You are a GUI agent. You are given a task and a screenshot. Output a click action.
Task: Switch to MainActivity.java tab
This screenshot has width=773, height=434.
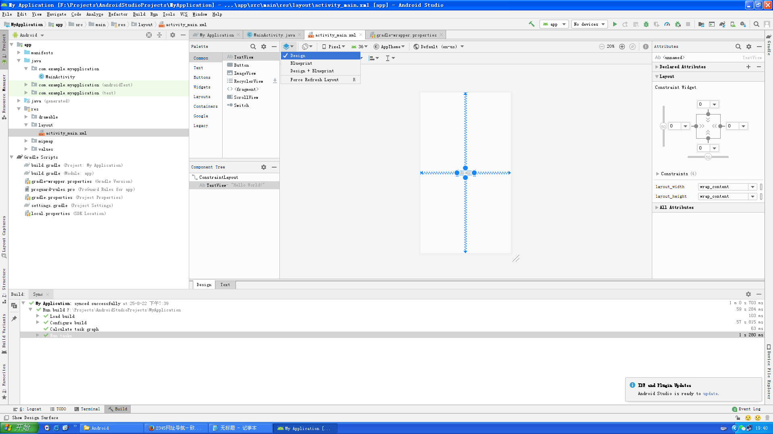(x=274, y=35)
